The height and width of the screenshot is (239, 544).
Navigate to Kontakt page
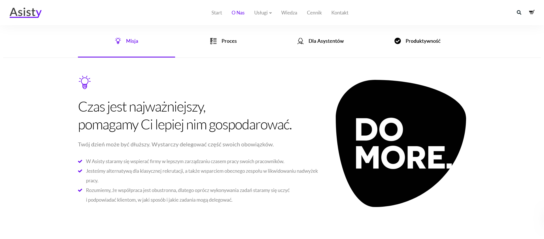point(340,13)
